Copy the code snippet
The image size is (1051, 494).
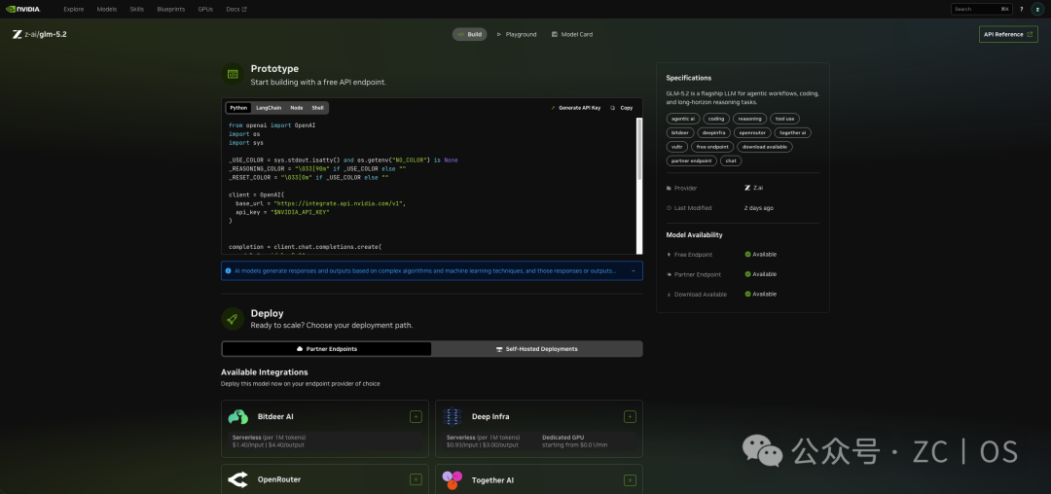click(621, 108)
